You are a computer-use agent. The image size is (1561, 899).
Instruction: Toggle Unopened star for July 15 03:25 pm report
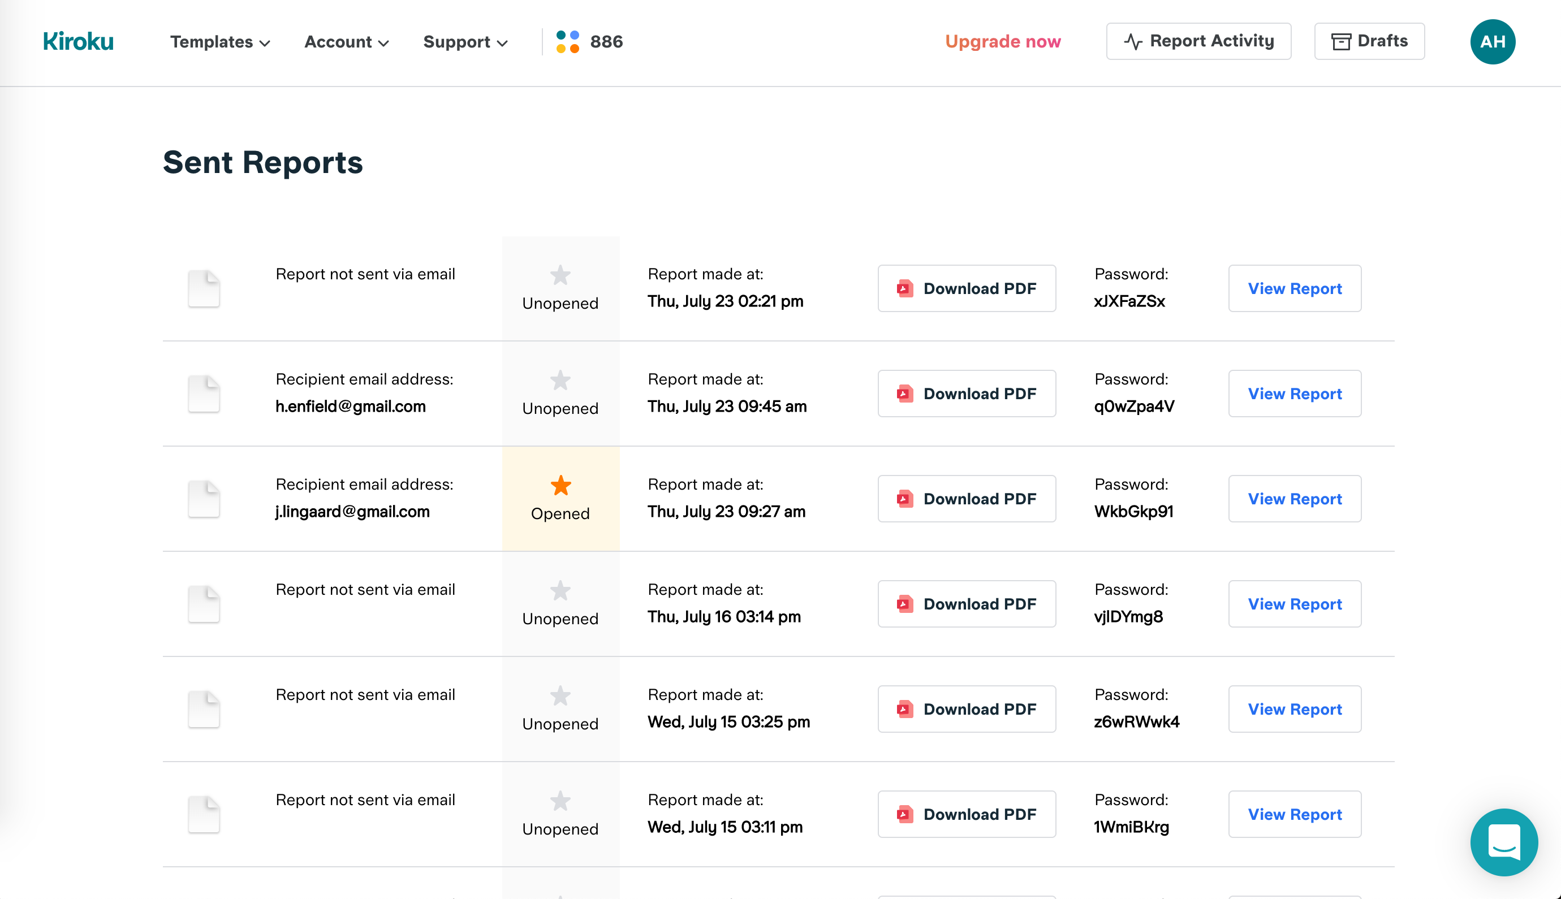(560, 696)
